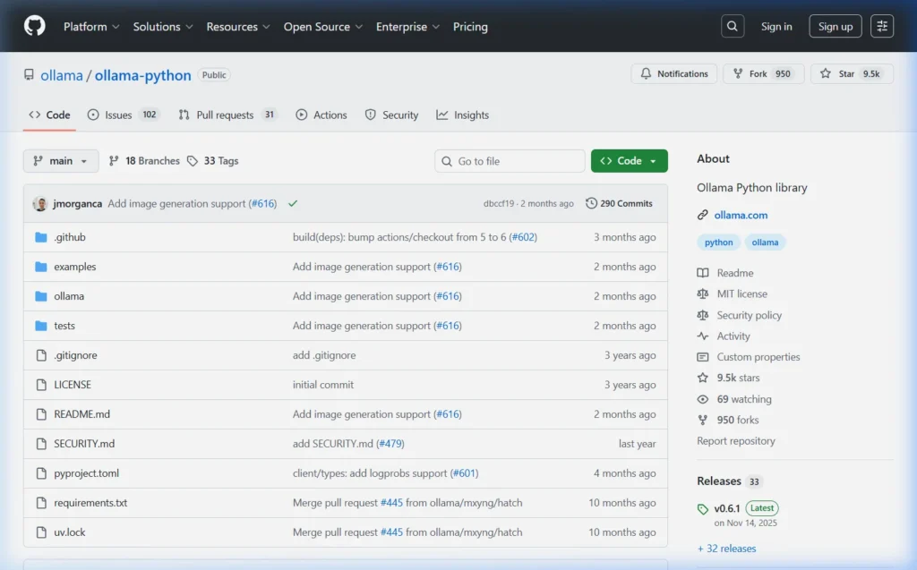917x570 pixels.
Task: Open the ollama.com website link
Action: [740, 215]
